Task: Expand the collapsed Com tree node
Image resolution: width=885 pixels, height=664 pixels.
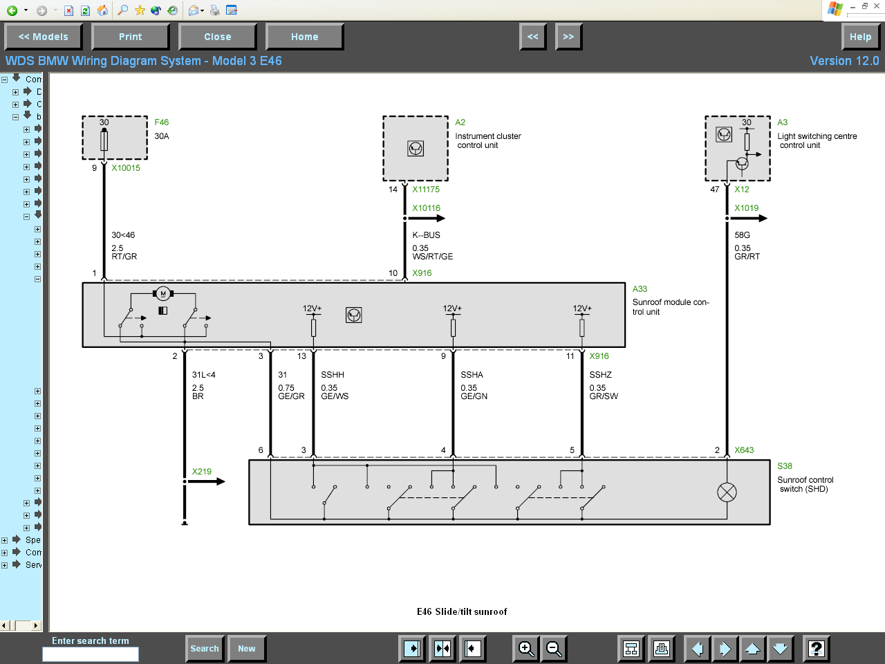Action: coord(4,553)
